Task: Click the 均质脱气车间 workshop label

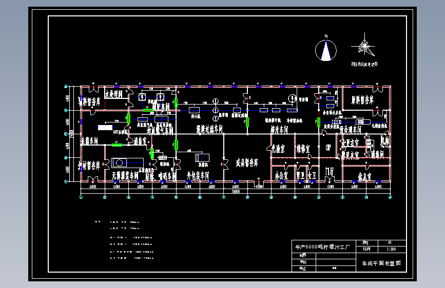Action: (160, 130)
